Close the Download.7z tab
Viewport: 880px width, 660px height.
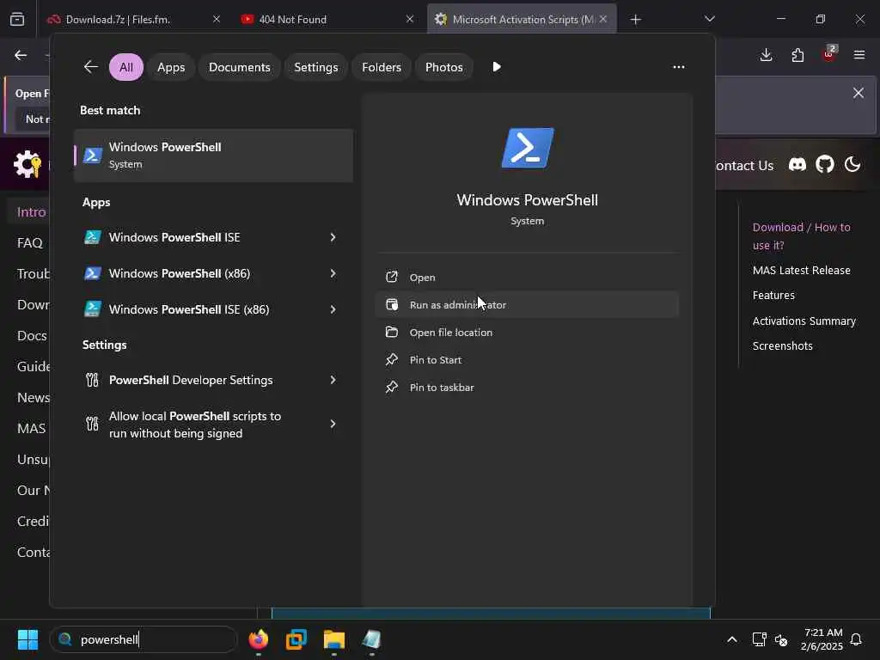217,19
